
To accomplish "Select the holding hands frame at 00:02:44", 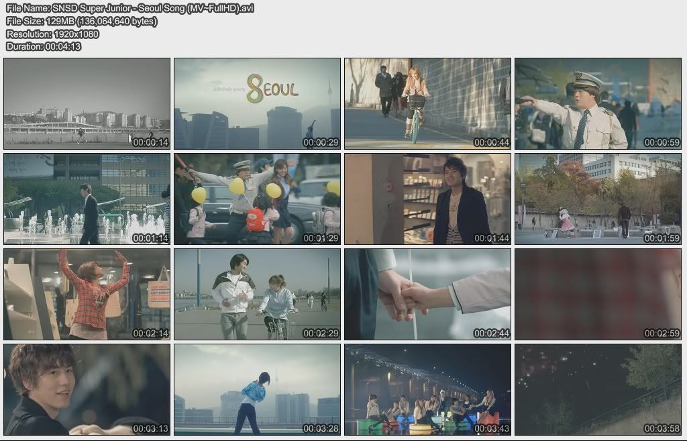I will (x=427, y=294).
